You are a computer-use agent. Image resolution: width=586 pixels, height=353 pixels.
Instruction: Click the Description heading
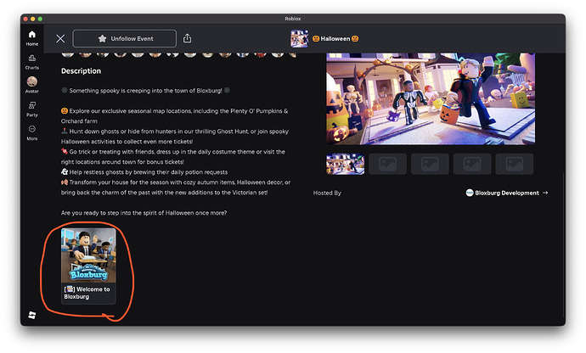81,71
